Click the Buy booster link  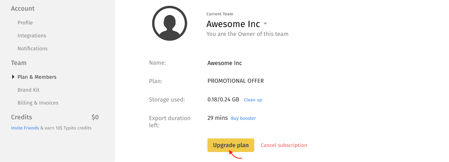pos(243,118)
